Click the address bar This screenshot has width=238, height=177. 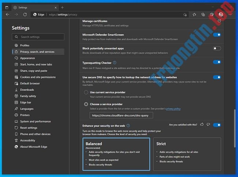click(109, 15)
